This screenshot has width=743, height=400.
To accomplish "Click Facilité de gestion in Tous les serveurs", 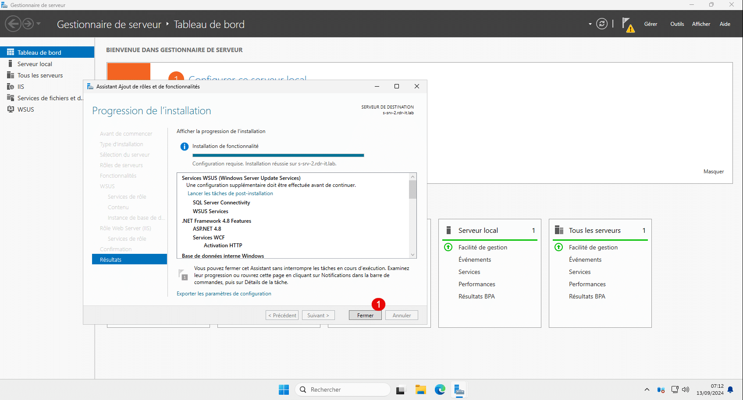I will click(x=593, y=247).
